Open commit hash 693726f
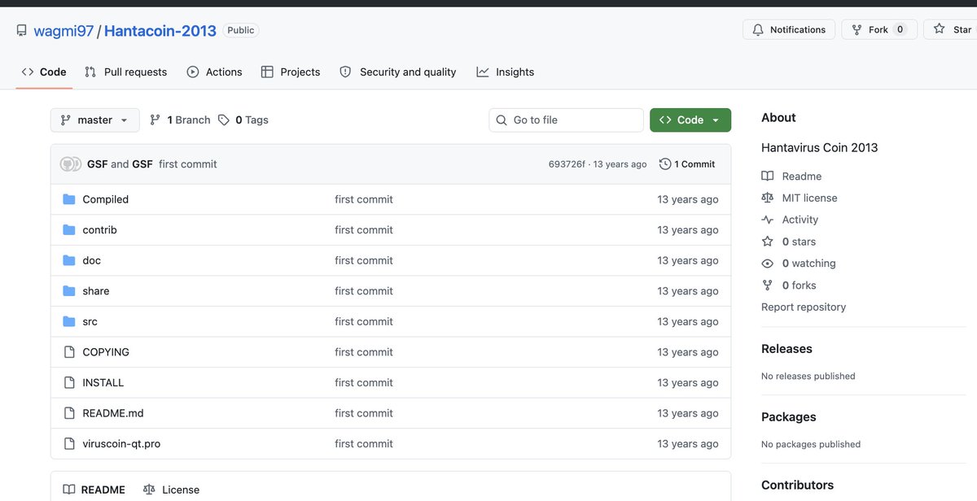This screenshot has width=977, height=501. 567,164
